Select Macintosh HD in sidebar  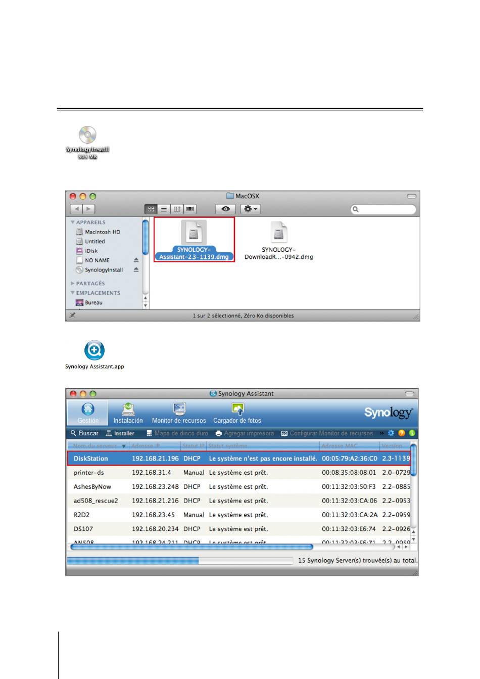[x=98, y=232]
